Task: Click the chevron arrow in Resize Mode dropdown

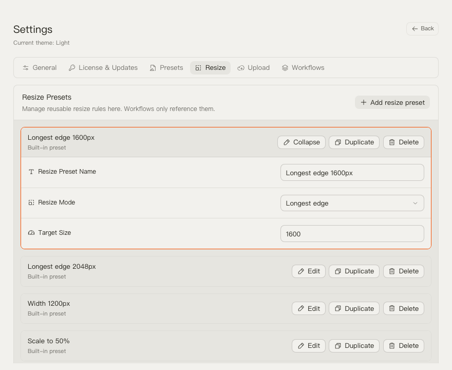Action: coord(415,203)
